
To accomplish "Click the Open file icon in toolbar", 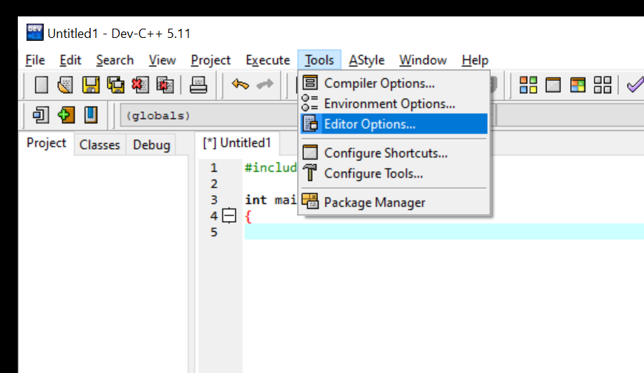I will point(65,85).
